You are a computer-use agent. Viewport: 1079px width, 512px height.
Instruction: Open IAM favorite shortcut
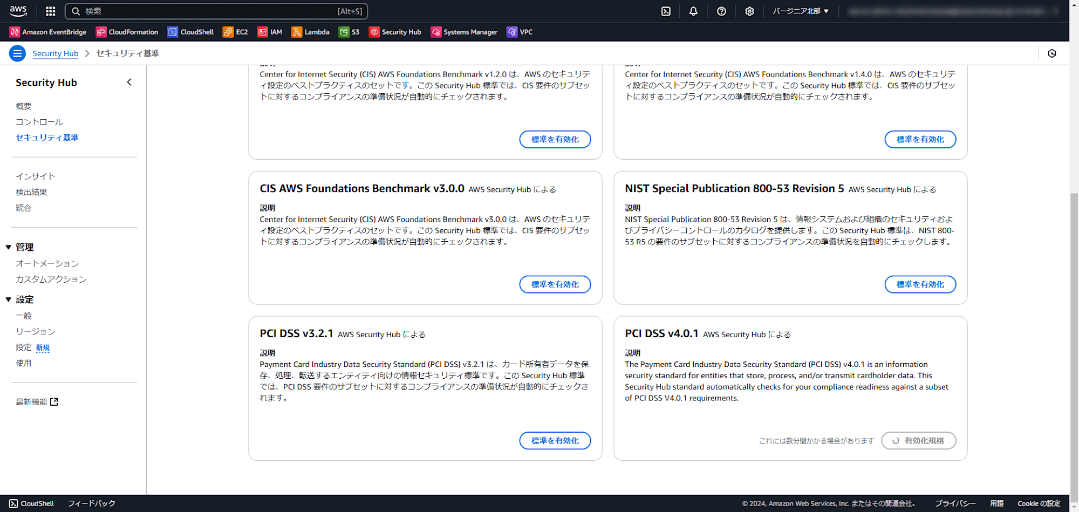270,32
